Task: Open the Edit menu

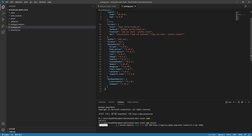Action: pyautogui.click(x=12, y=2)
